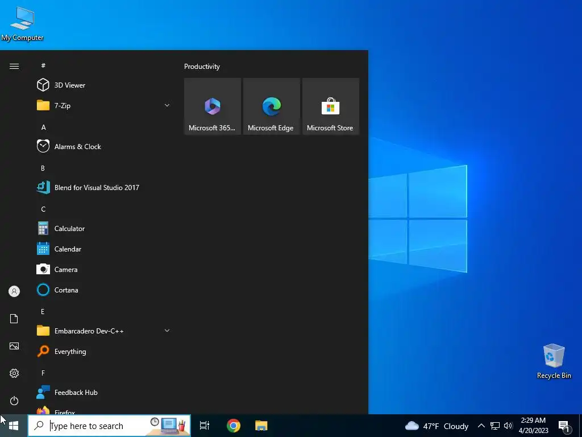Show hidden system tray icons
Screen dimensions: 582x437
pos(481,426)
